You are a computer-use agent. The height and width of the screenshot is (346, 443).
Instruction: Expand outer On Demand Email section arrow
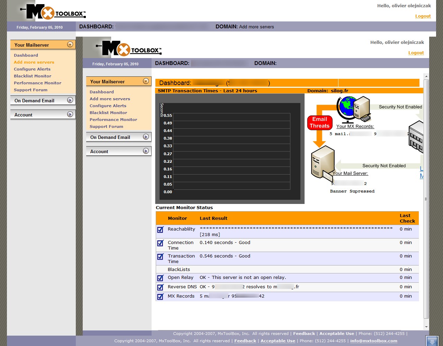tap(70, 100)
